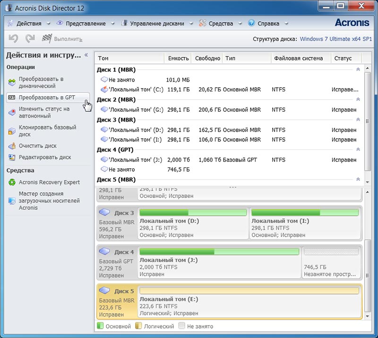Click volume icon of Локальный том (I:) row
Viewport: 378px width, 338px height.
(x=104, y=139)
